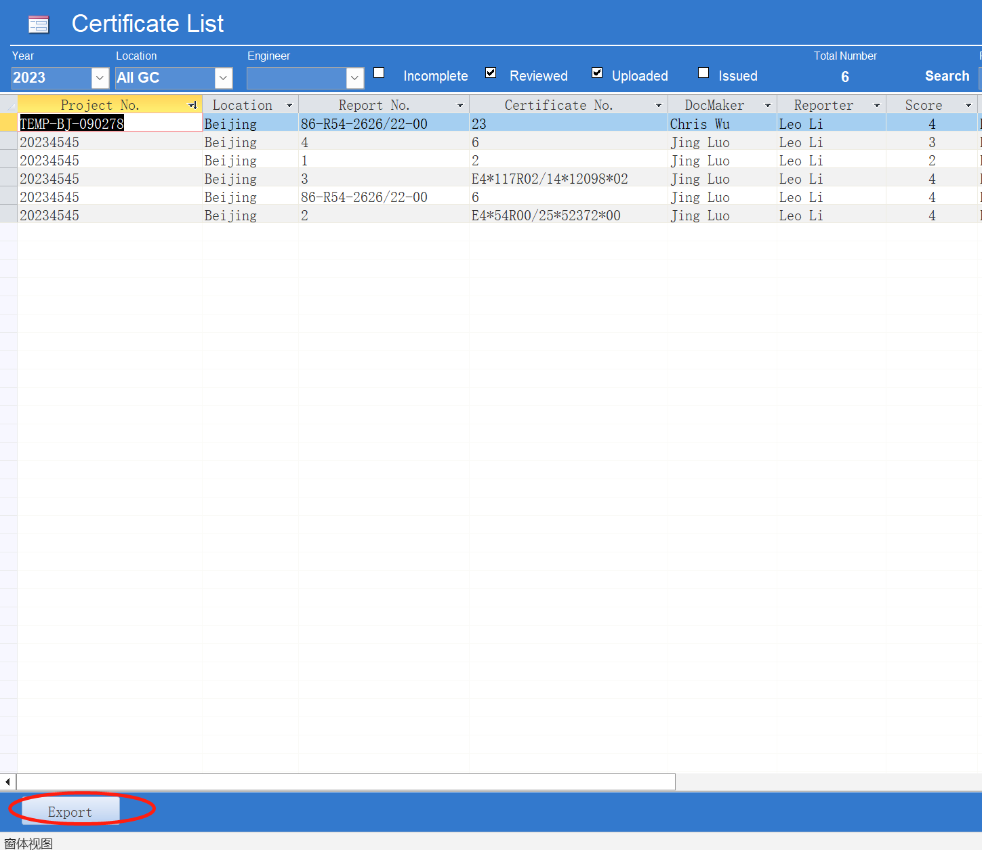Select the TEMP-BJ-090278 project cell
Screen dimensions: 982x850
coord(110,123)
